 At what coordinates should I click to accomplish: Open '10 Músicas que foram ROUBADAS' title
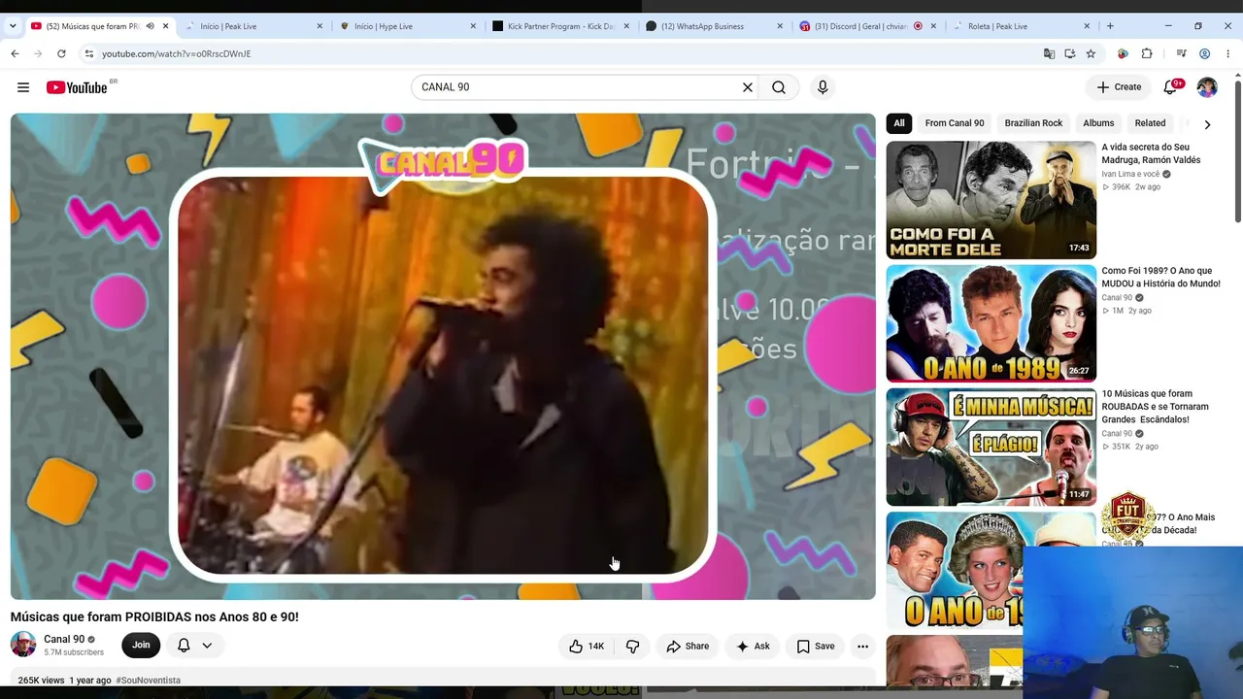(1155, 407)
